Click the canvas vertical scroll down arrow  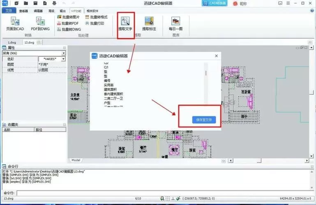(x=311, y=156)
